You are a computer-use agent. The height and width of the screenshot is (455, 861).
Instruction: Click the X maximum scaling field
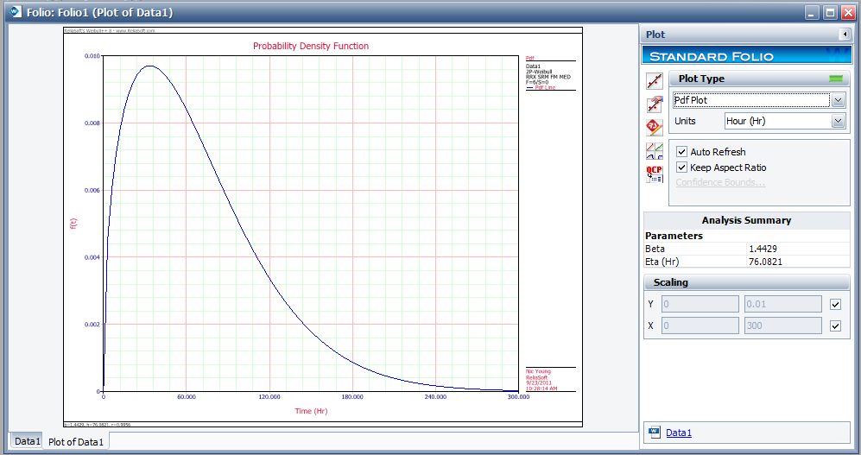coord(782,325)
